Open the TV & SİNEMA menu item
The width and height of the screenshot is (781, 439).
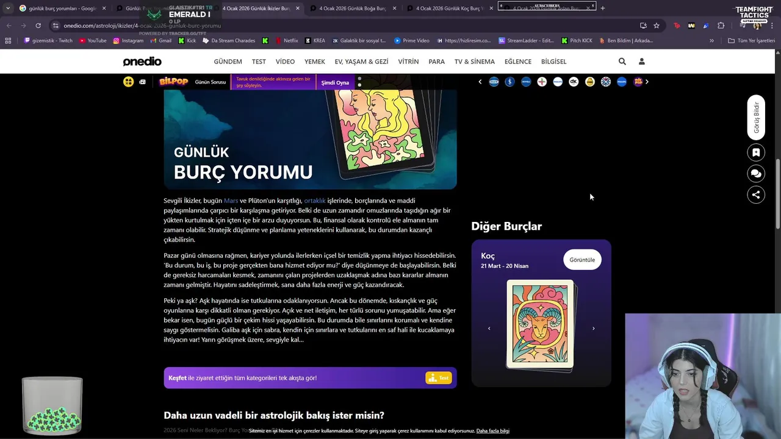(475, 62)
